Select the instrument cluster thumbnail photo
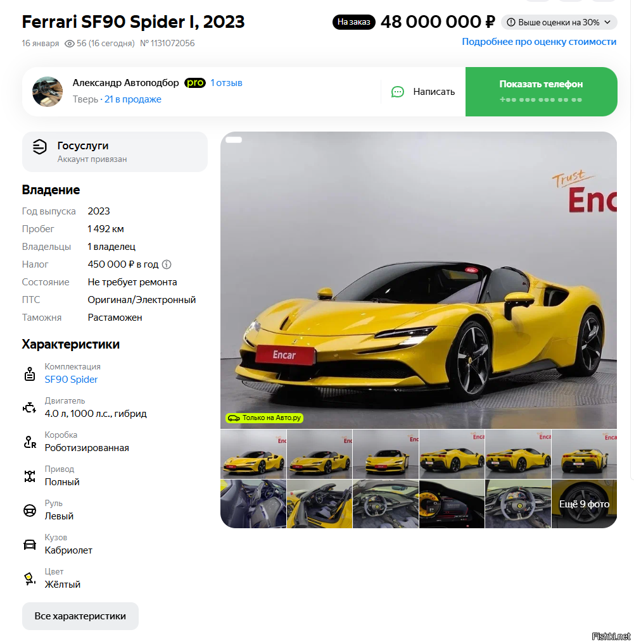 click(452, 504)
